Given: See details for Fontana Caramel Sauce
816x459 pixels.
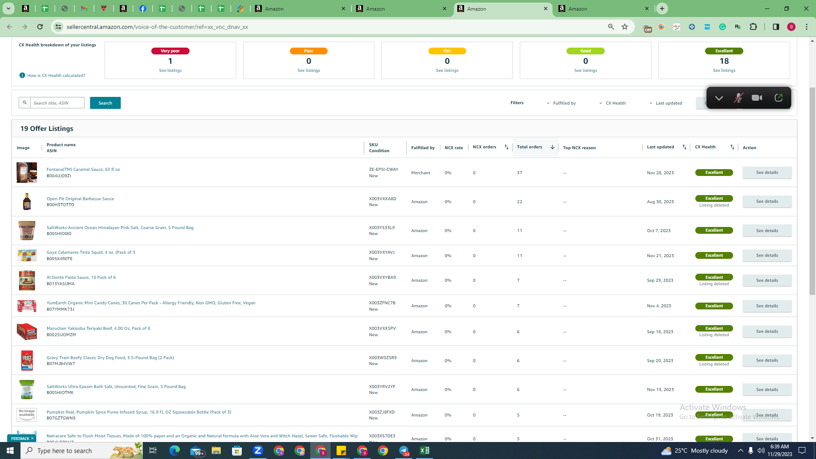Looking at the screenshot, I should [767, 173].
